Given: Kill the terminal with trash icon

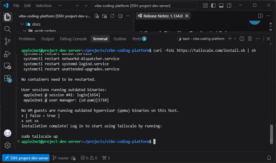Looking at the screenshot, I should (250, 39).
